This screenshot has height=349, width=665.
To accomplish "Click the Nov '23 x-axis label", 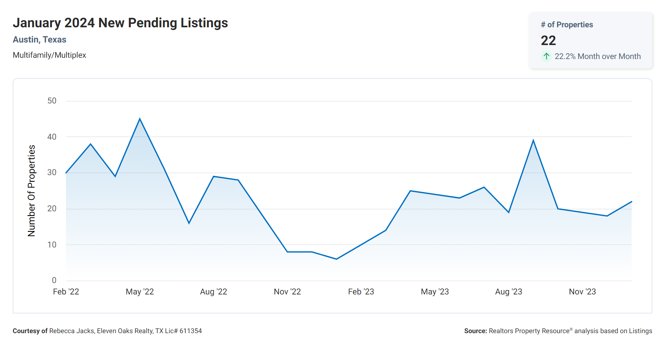I will tap(582, 292).
